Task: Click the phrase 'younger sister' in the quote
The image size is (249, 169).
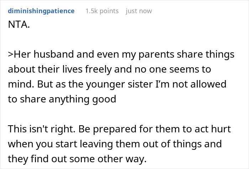Action: 119,84
